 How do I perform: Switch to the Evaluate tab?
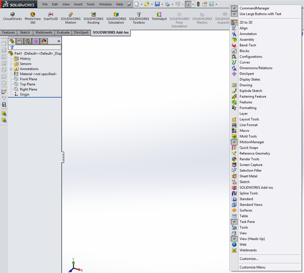point(63,32)
